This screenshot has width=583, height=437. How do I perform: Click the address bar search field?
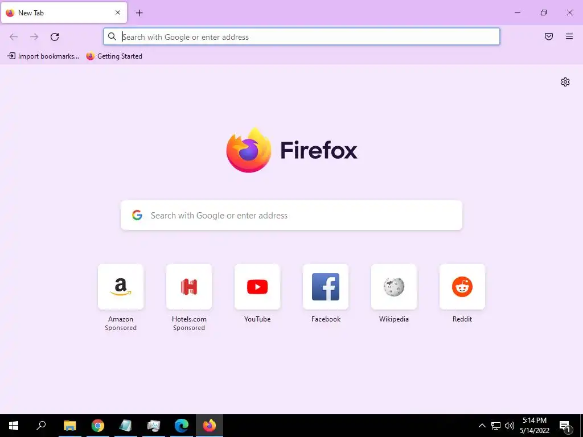(302, 37)
